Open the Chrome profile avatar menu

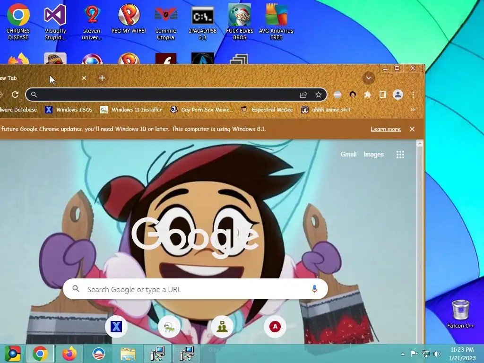[398, 95]
